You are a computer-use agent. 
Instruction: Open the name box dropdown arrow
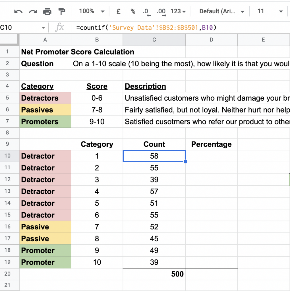pos(43,28)
